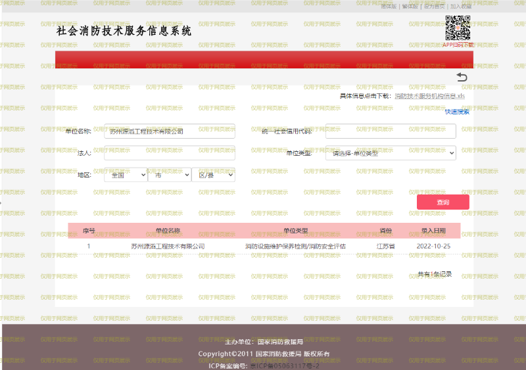Click the 录入日期 column header

click(433, 231)
